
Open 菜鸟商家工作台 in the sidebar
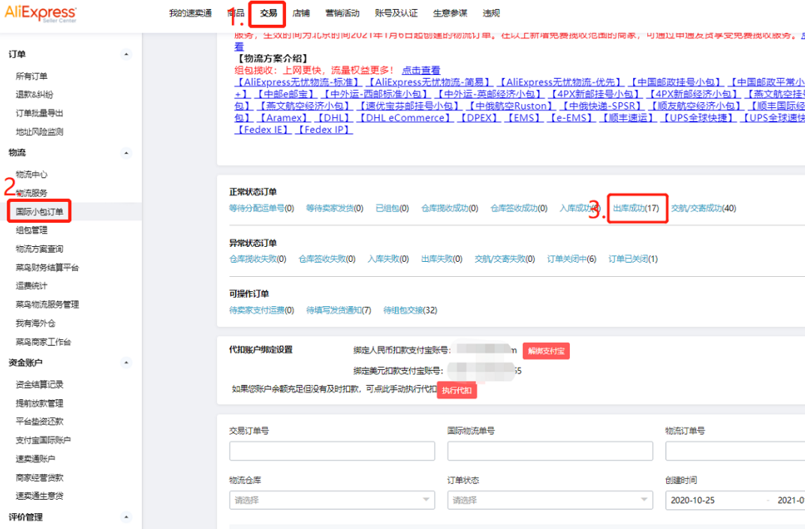pos(43,342)
